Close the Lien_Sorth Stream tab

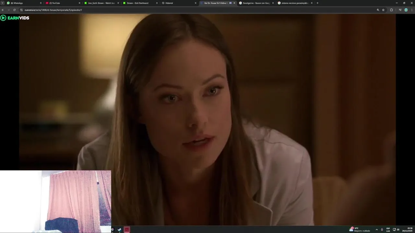118,3
